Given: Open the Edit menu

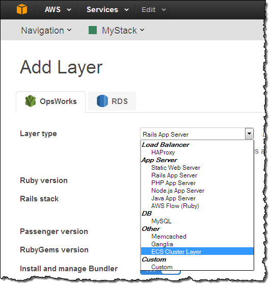Looking at the screenshot, I should point(154,10).
